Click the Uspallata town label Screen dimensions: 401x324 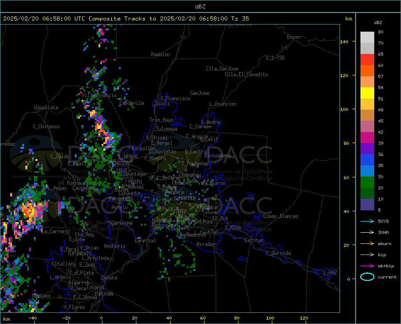[46, 107]
